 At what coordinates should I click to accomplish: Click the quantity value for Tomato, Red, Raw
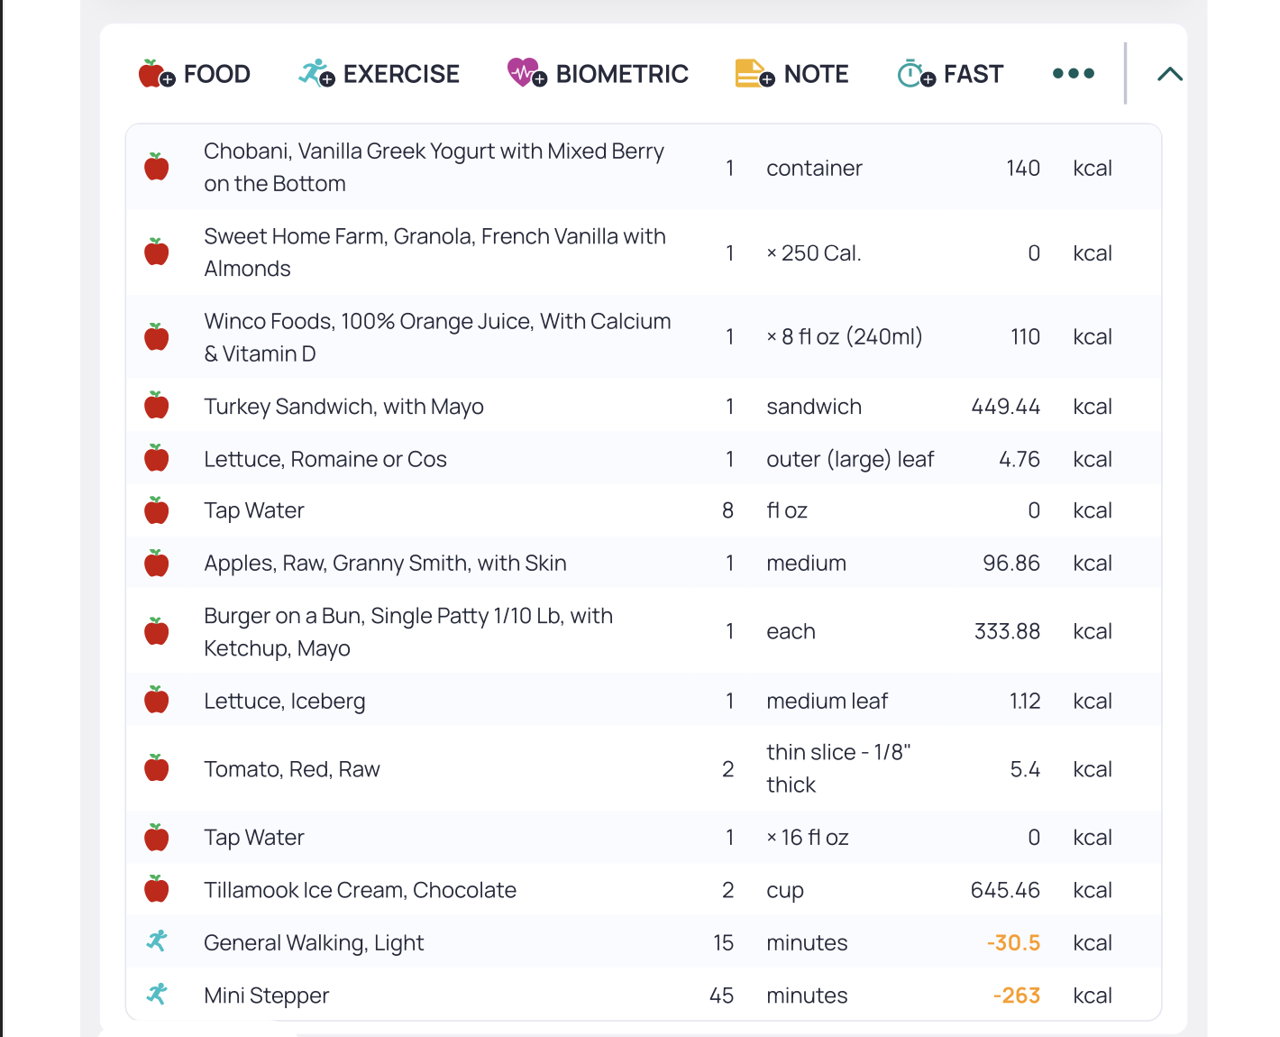tap(728, 768)
